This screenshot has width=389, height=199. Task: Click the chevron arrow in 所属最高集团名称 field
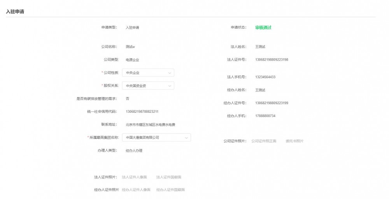coord(186,137)
